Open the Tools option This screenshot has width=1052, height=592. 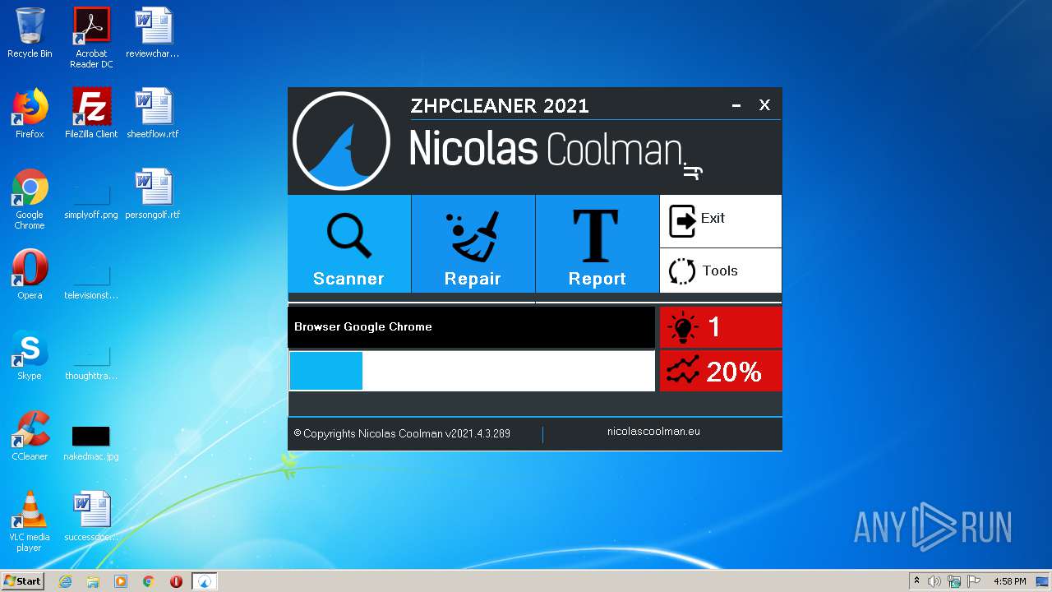click(x=721, y=271)
